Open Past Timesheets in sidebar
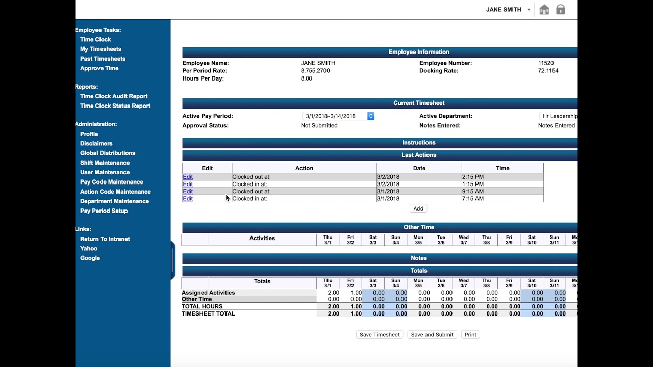 click(103, 59)
